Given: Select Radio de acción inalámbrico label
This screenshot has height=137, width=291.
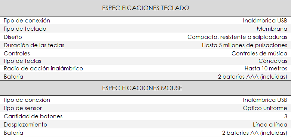Looking at the screenshot, I should point(43,68).
